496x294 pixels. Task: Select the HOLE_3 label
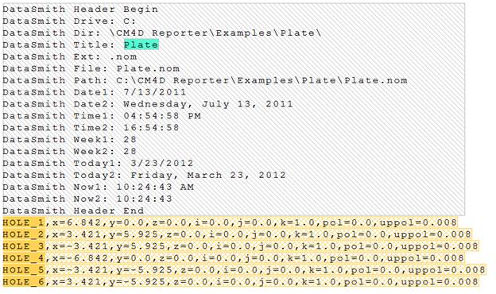[24, 246]
